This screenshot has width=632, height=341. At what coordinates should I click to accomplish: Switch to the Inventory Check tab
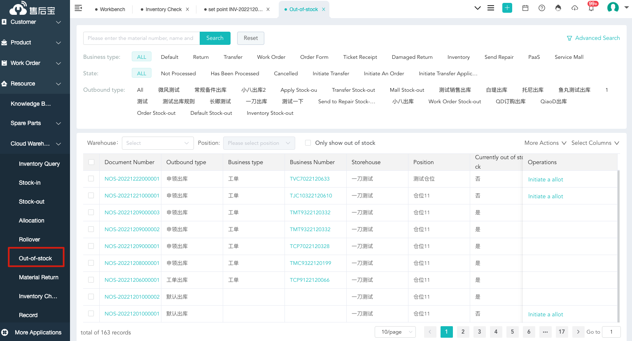tap(163, 9)
